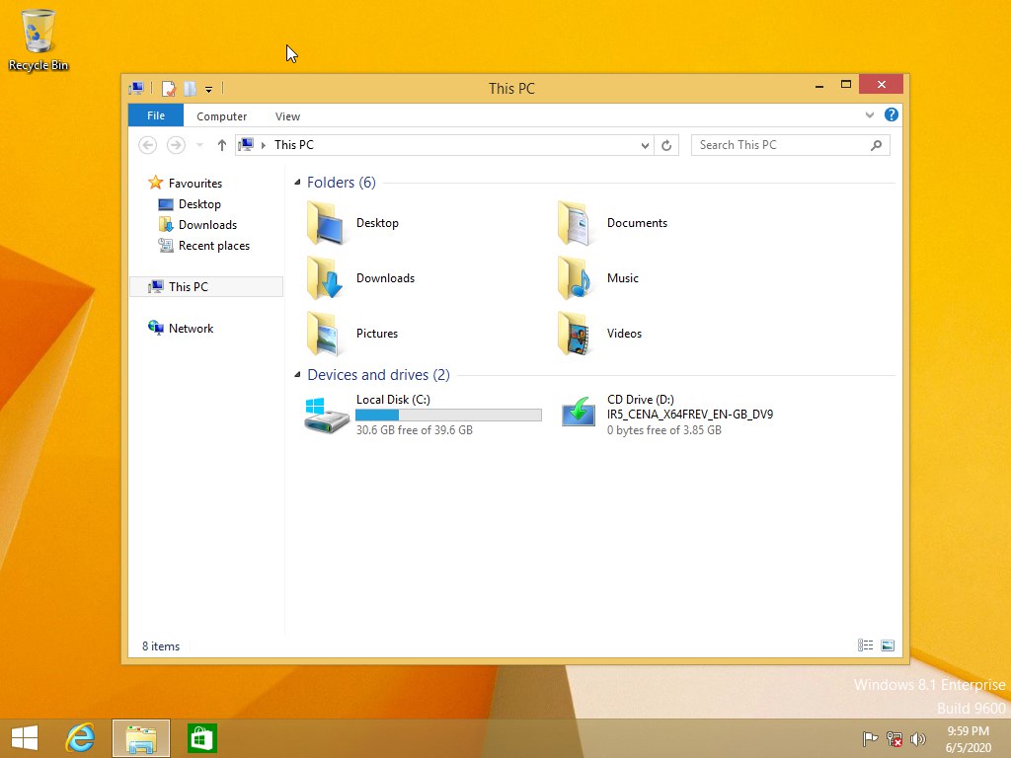1011x758 pixels.
Task: Select Network in the navigation pane
Action: point(191,328)
